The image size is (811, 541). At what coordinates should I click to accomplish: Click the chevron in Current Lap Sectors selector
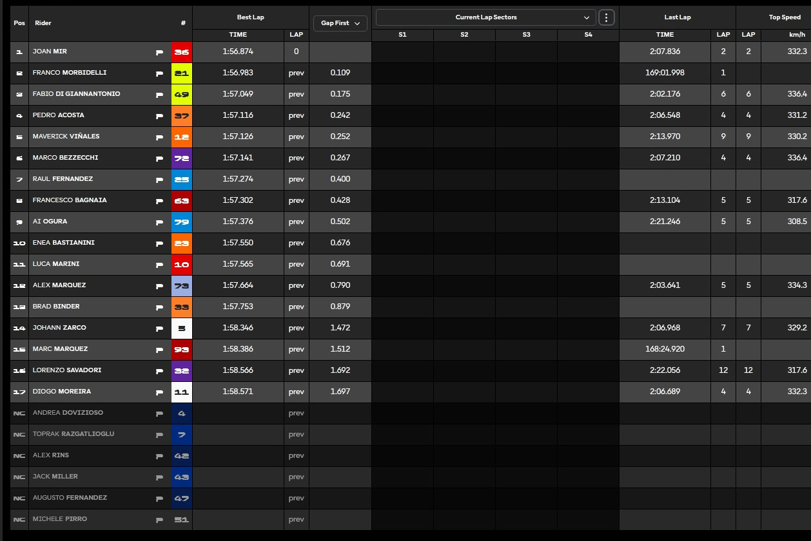(x=586, y=17)
